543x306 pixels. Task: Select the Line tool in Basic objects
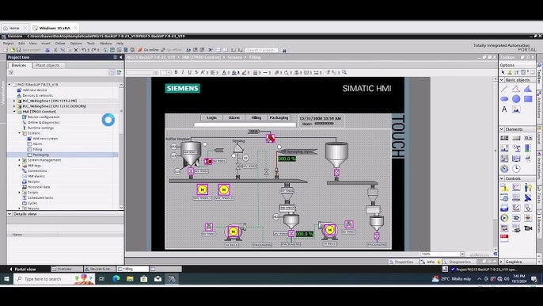click(x=504, y=89)
